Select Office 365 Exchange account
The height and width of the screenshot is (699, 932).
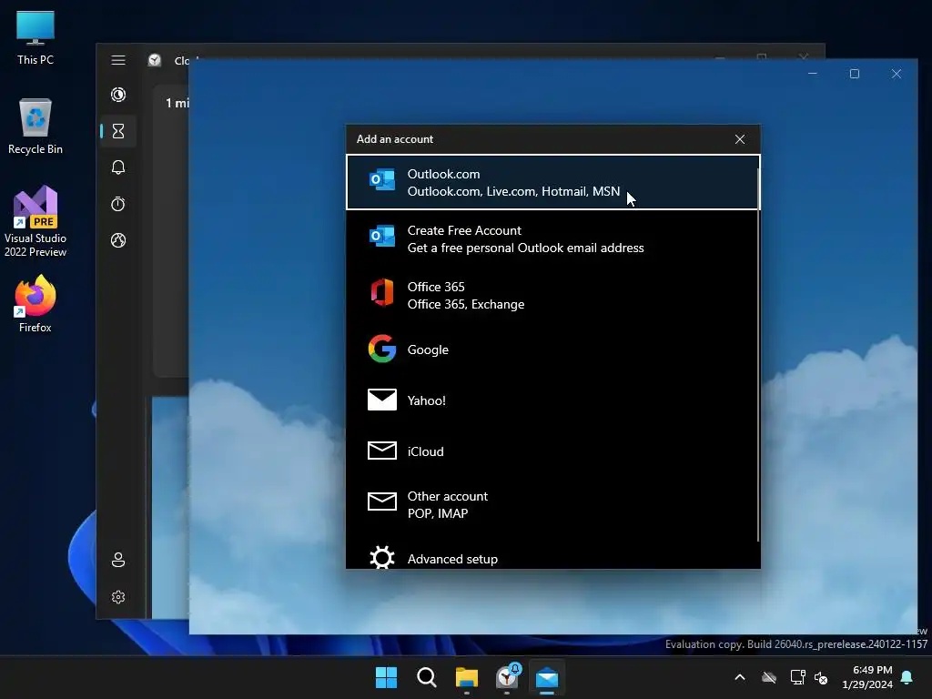tap(552, 295)
